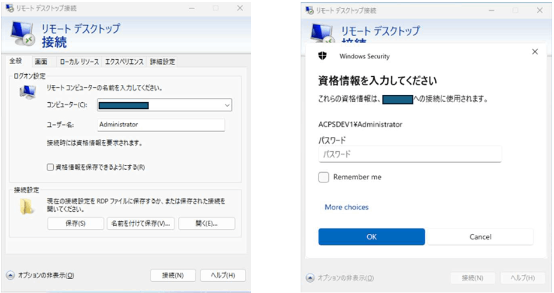Click the shield icon beside Windows Security
Screen dimensions: 554x293
322,56
